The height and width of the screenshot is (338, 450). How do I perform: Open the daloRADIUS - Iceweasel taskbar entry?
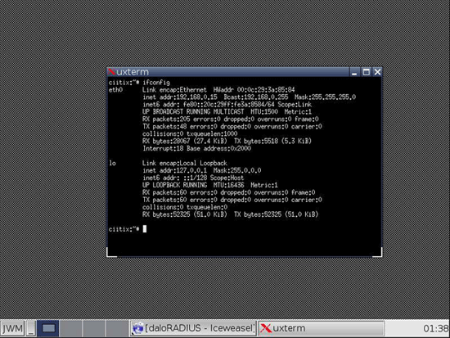pyautogui.click(x=193, y=328)
